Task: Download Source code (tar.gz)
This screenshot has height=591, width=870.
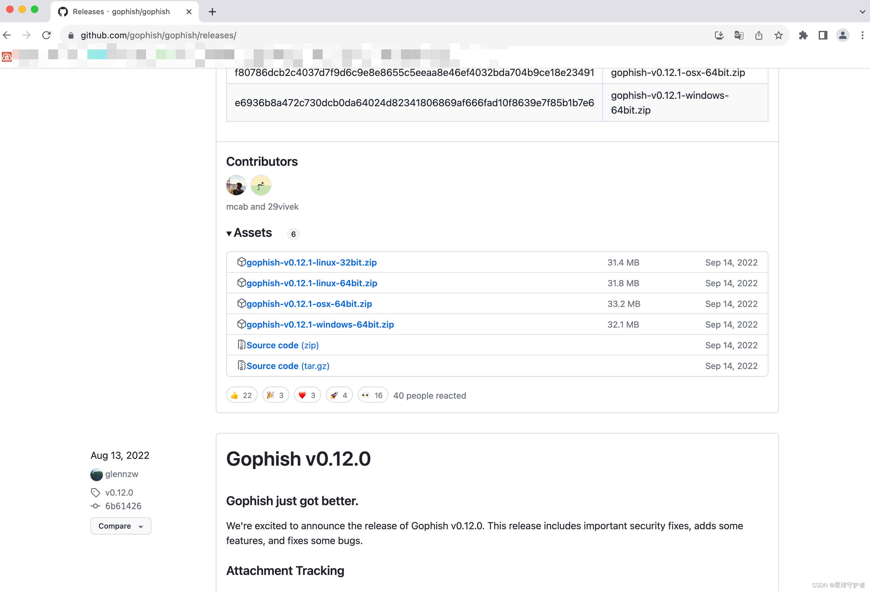Action: tap(288, 366)
